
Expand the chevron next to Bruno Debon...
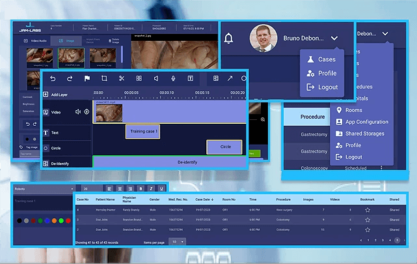pyautogui.click(x=334, y=38)
